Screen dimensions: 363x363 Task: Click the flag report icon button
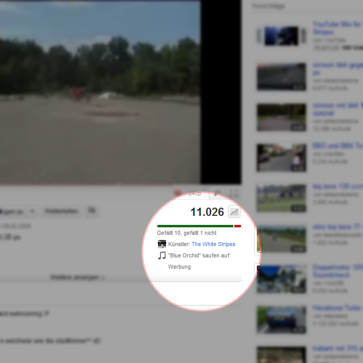92,210
